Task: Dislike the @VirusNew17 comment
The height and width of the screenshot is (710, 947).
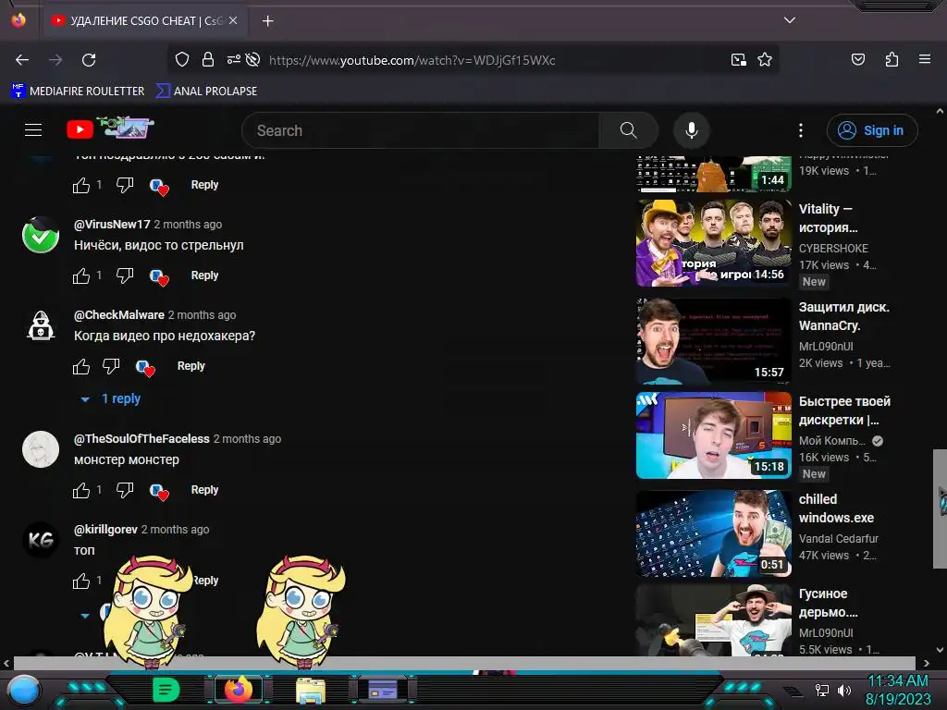Action: click(x=125, y=275)
